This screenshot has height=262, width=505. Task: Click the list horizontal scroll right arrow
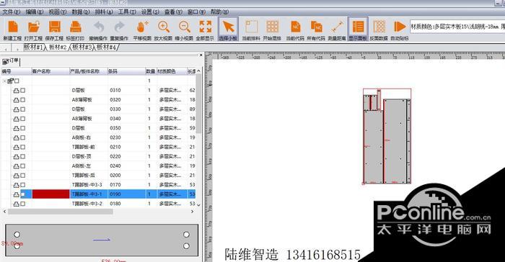(193, 212)
